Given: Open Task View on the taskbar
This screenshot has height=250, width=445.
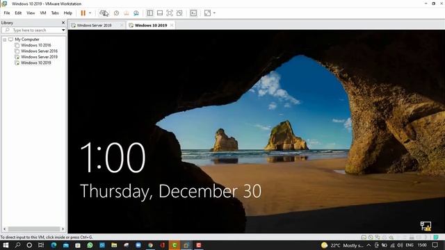Looking at the screenshot, I should 41,245.
